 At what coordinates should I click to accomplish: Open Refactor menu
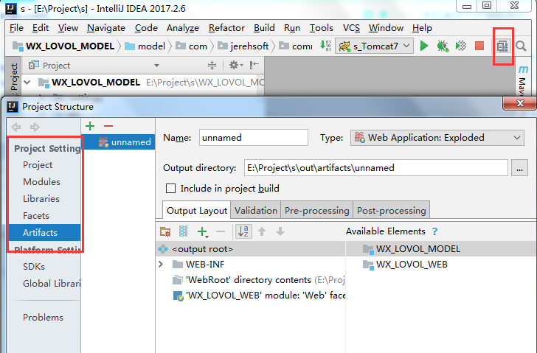coord(226,28)
